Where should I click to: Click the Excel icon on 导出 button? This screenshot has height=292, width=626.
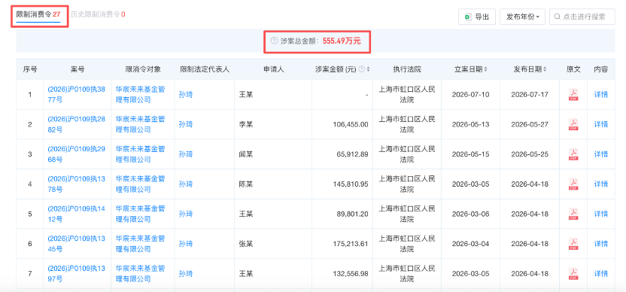coord(468,17)
